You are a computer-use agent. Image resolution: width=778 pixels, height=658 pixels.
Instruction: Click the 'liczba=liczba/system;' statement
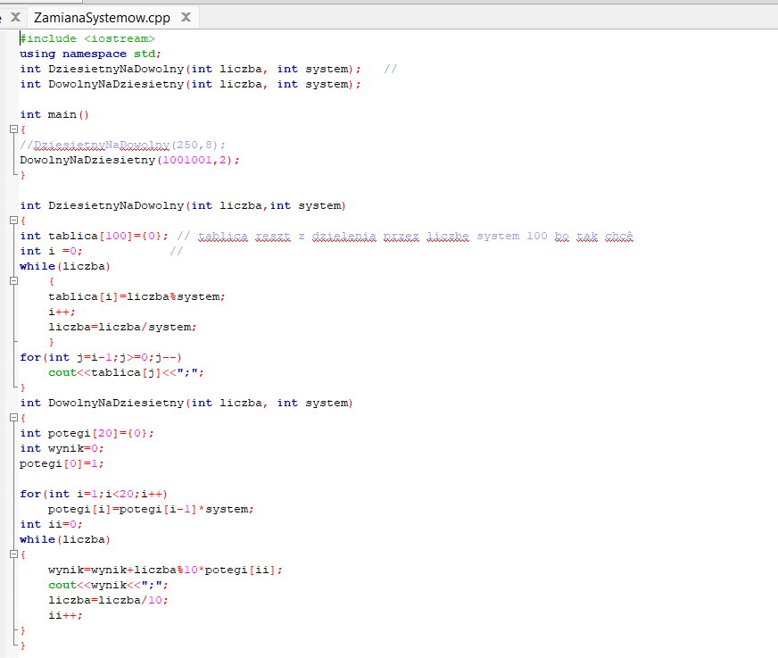pyautogui.click(x=122, y=328)
